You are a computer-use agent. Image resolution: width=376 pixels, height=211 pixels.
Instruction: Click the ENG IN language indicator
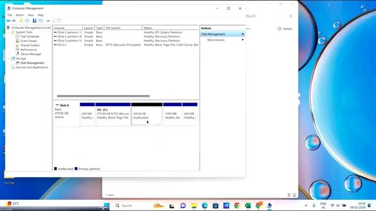pos(323,206)
